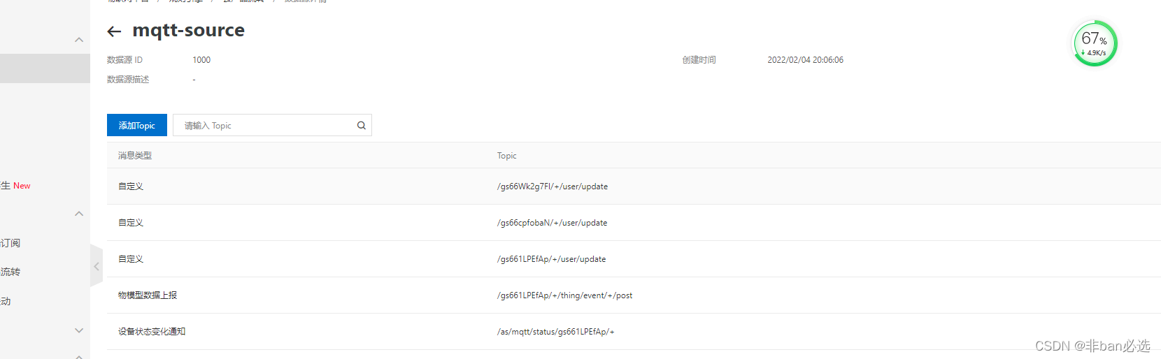Click 物模型数据上报 message type cell

pos(148,295)
